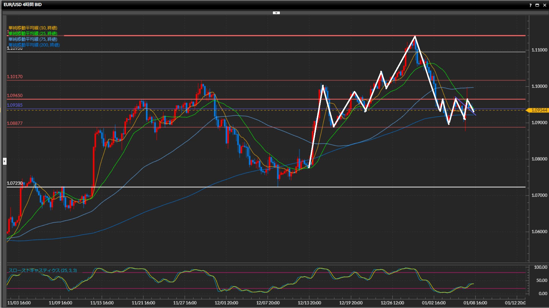Click the yellow 1.09344 current price tag

pyautogui.click(x=539, y=110)
